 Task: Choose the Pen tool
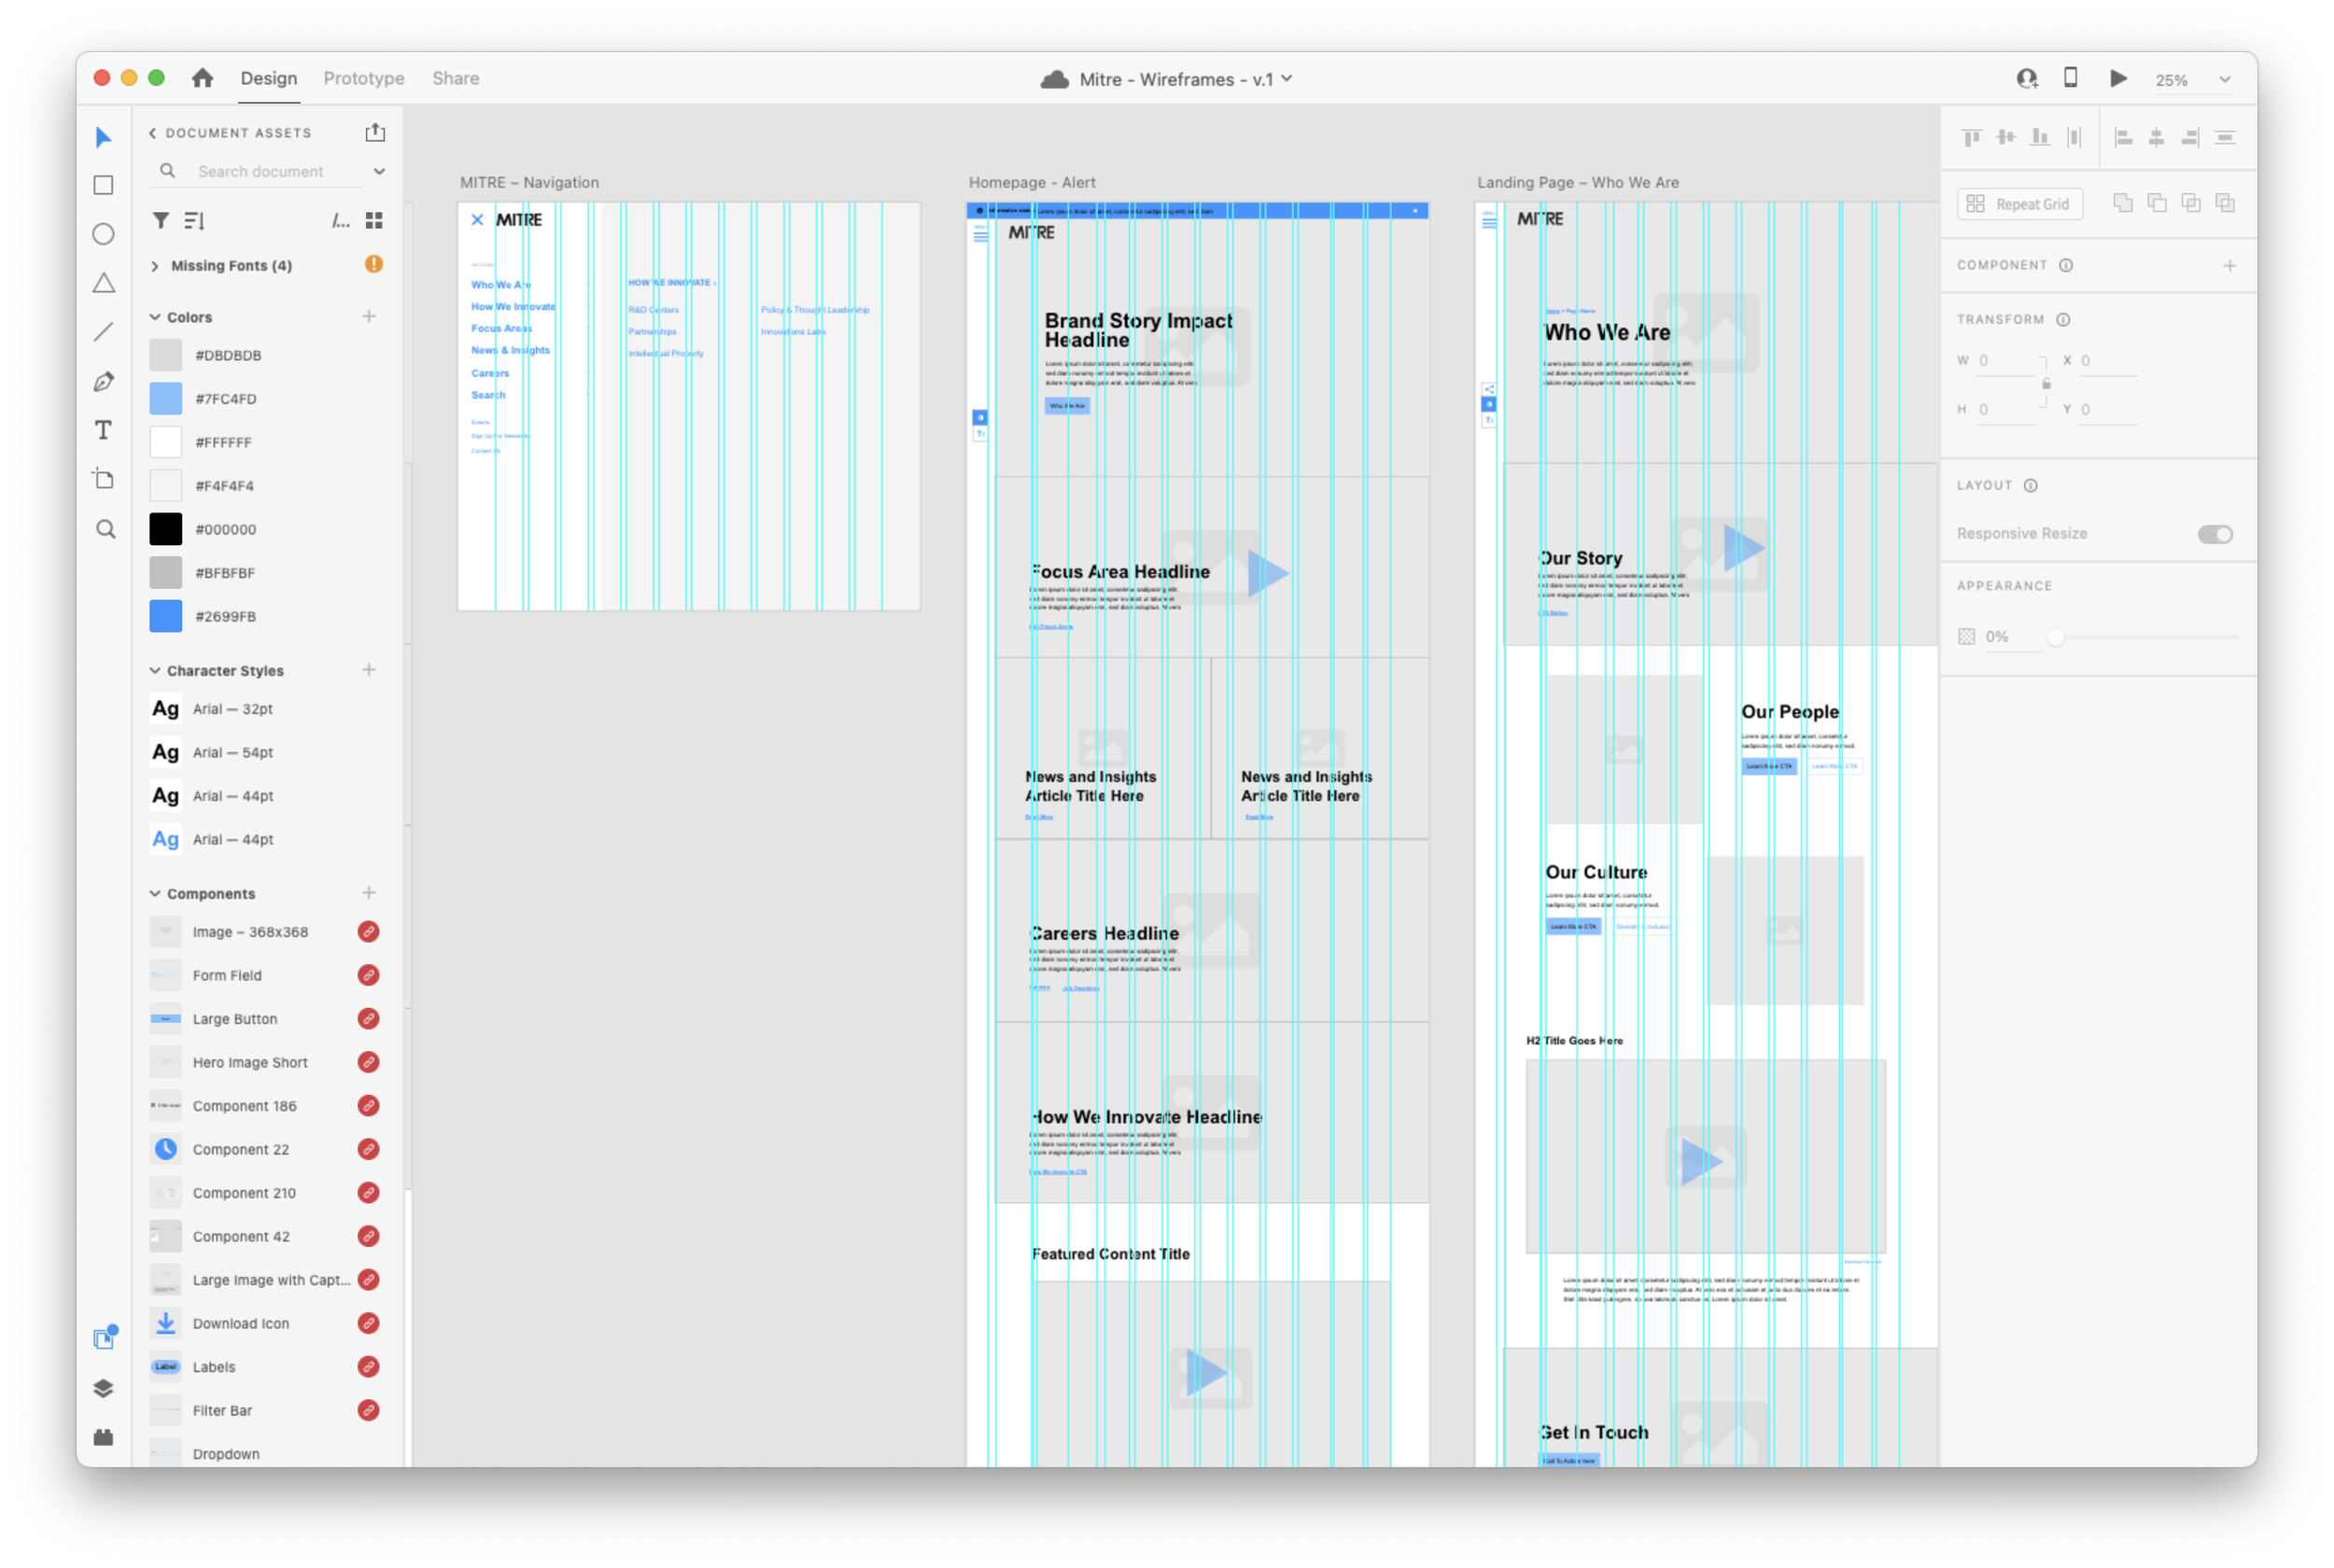pos(103,381)
